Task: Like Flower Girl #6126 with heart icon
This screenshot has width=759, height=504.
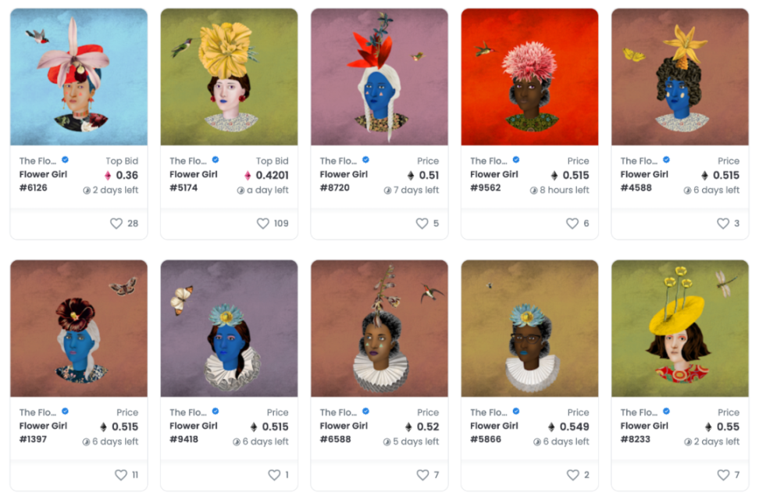Action: pos(116,223)
